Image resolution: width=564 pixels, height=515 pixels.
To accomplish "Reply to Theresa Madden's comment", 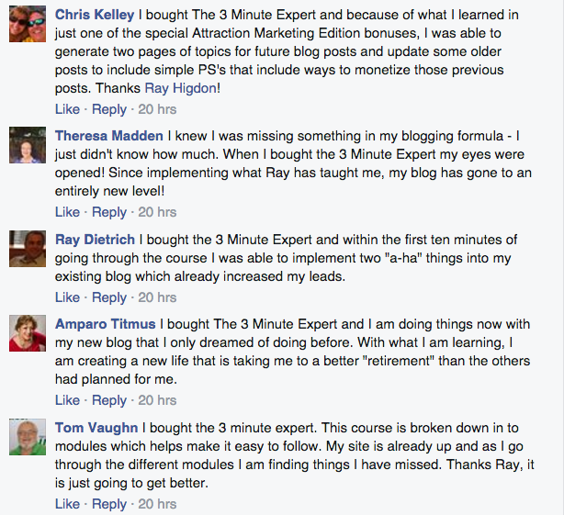I will pyautogui.click(x=109, y=212).
